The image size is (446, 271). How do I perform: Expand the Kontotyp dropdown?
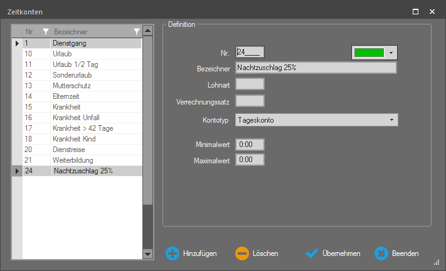391,120
